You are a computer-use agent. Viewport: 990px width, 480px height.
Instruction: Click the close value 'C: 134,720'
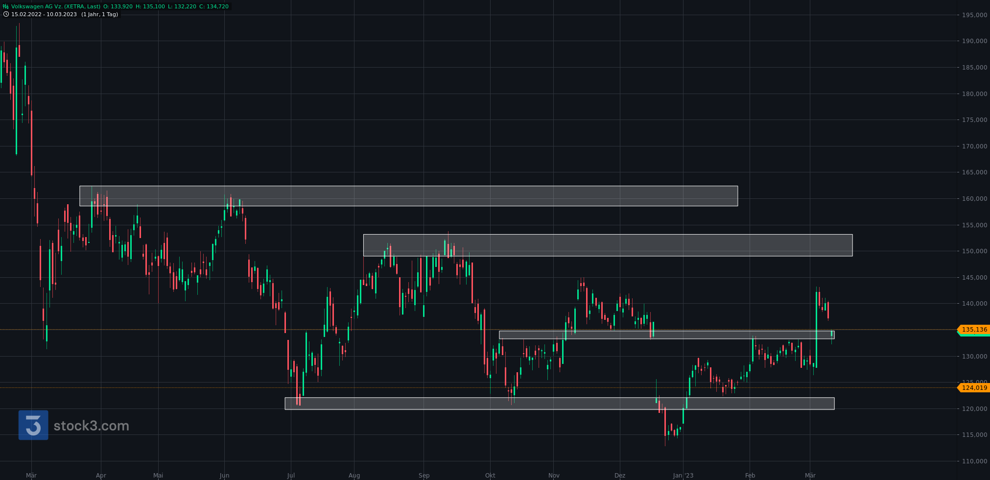coord(214,6)
